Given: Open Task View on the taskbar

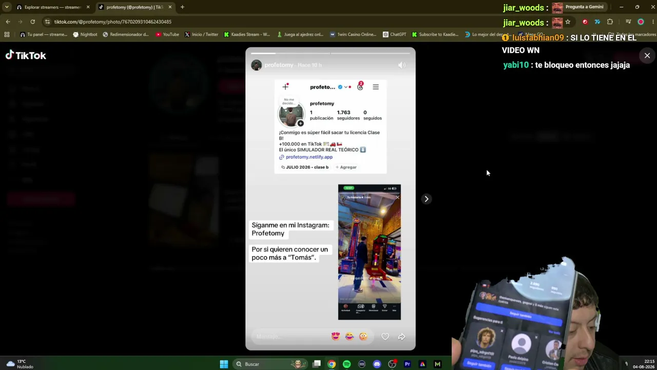Looking at the screenshot, I should click(317, 364).
